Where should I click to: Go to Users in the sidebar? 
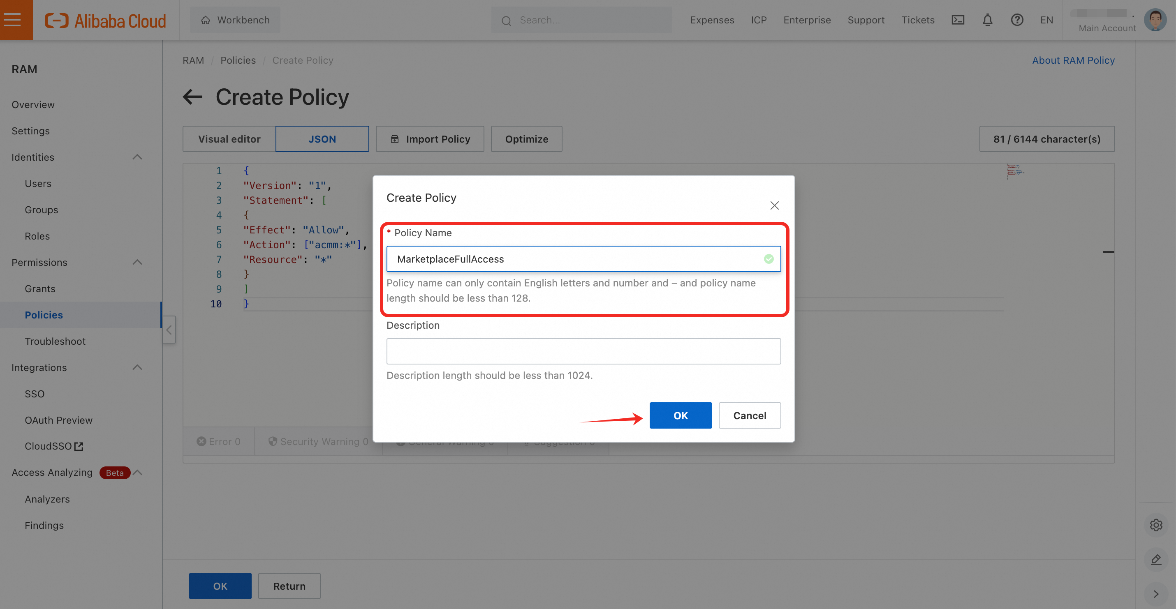38,183
